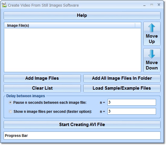
Task: Click the Move Up arrow icon
Action: (152, 28)
